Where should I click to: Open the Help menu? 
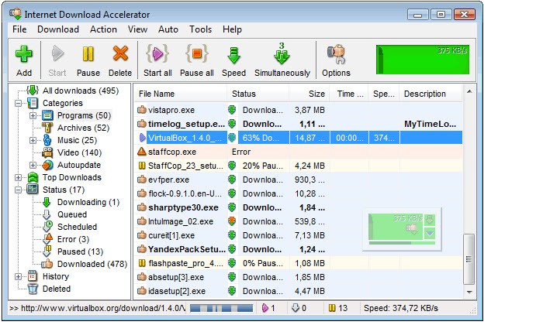[x=232, y=29]
